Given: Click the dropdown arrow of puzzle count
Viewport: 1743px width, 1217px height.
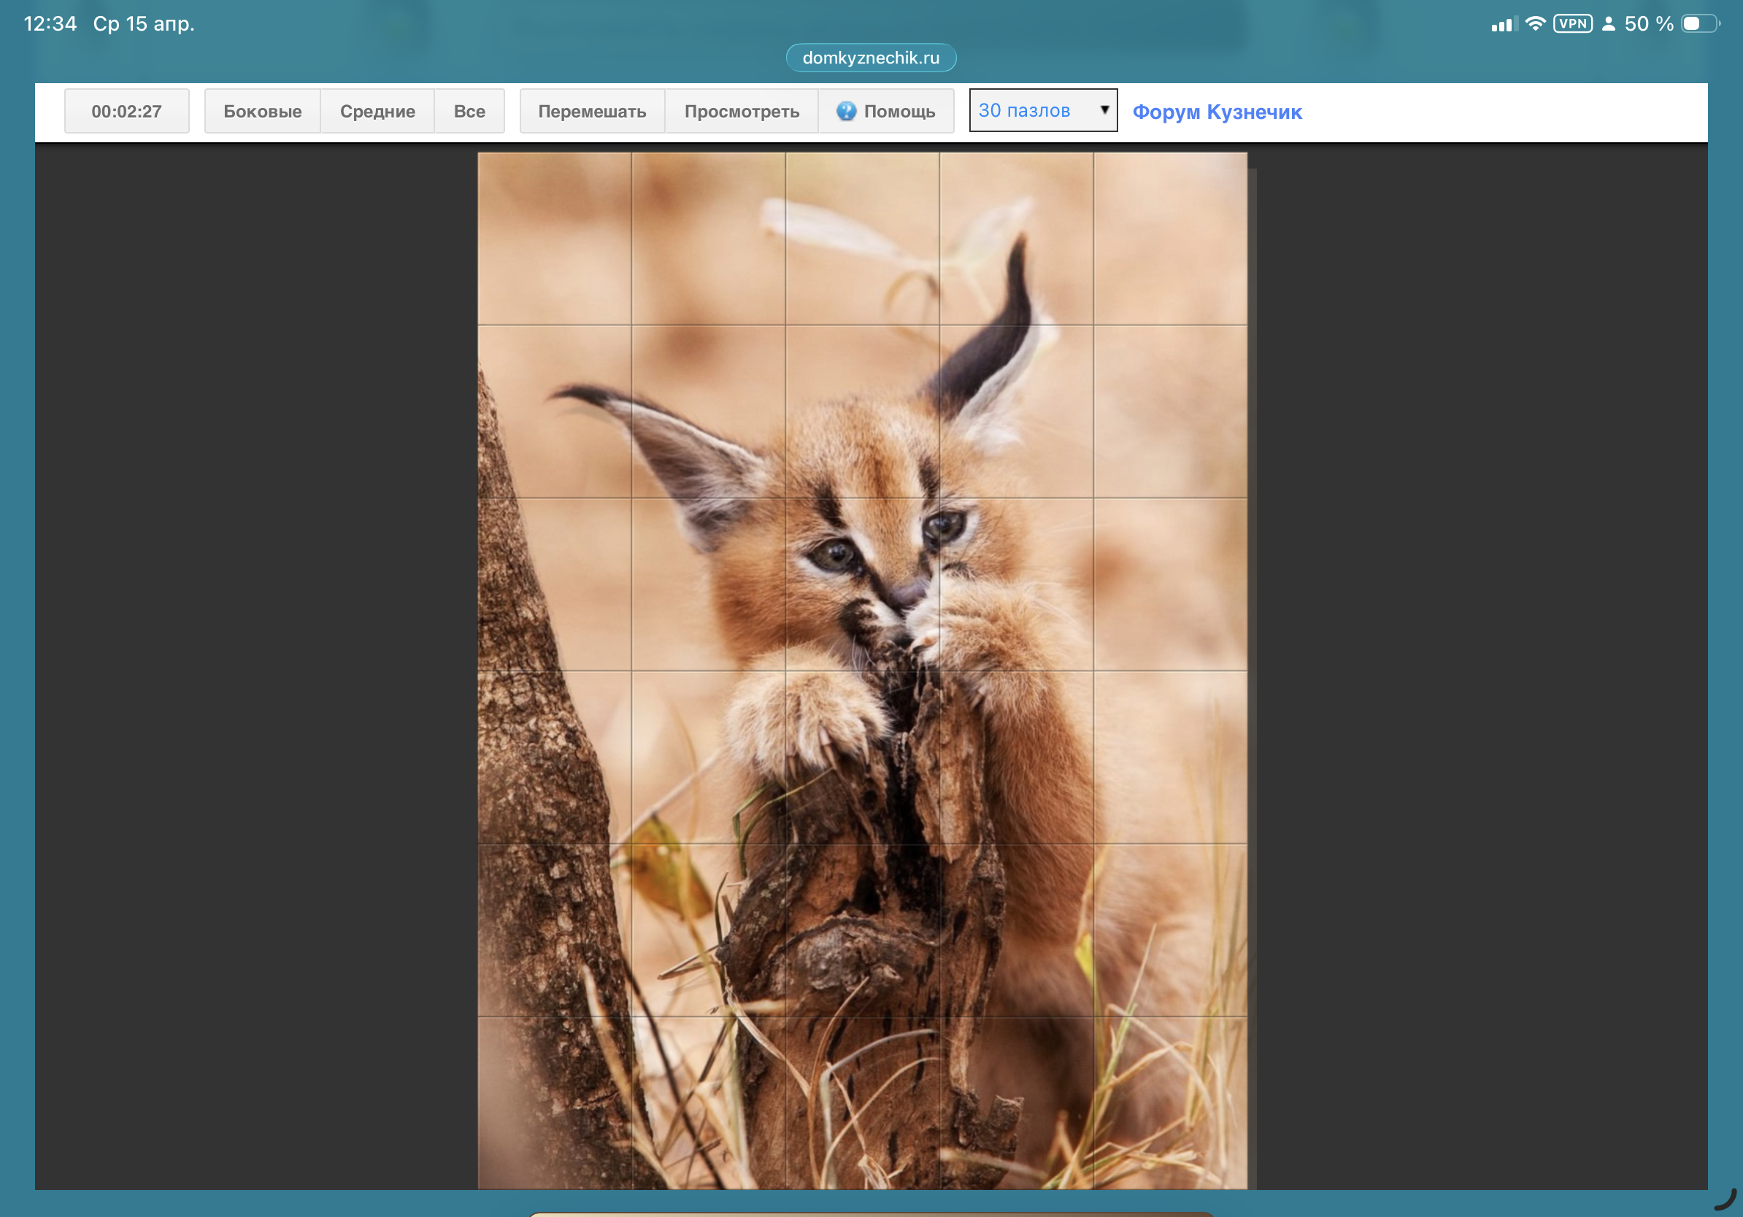Looking at the screenshot, I should [1104, 110].
